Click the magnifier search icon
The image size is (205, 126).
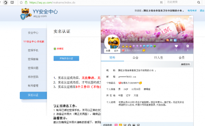tap(199, 2)
